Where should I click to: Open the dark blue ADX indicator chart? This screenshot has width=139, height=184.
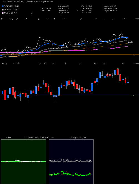pos(71,162)
